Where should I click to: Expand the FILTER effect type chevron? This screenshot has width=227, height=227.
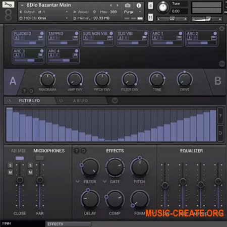click(78, 182)
